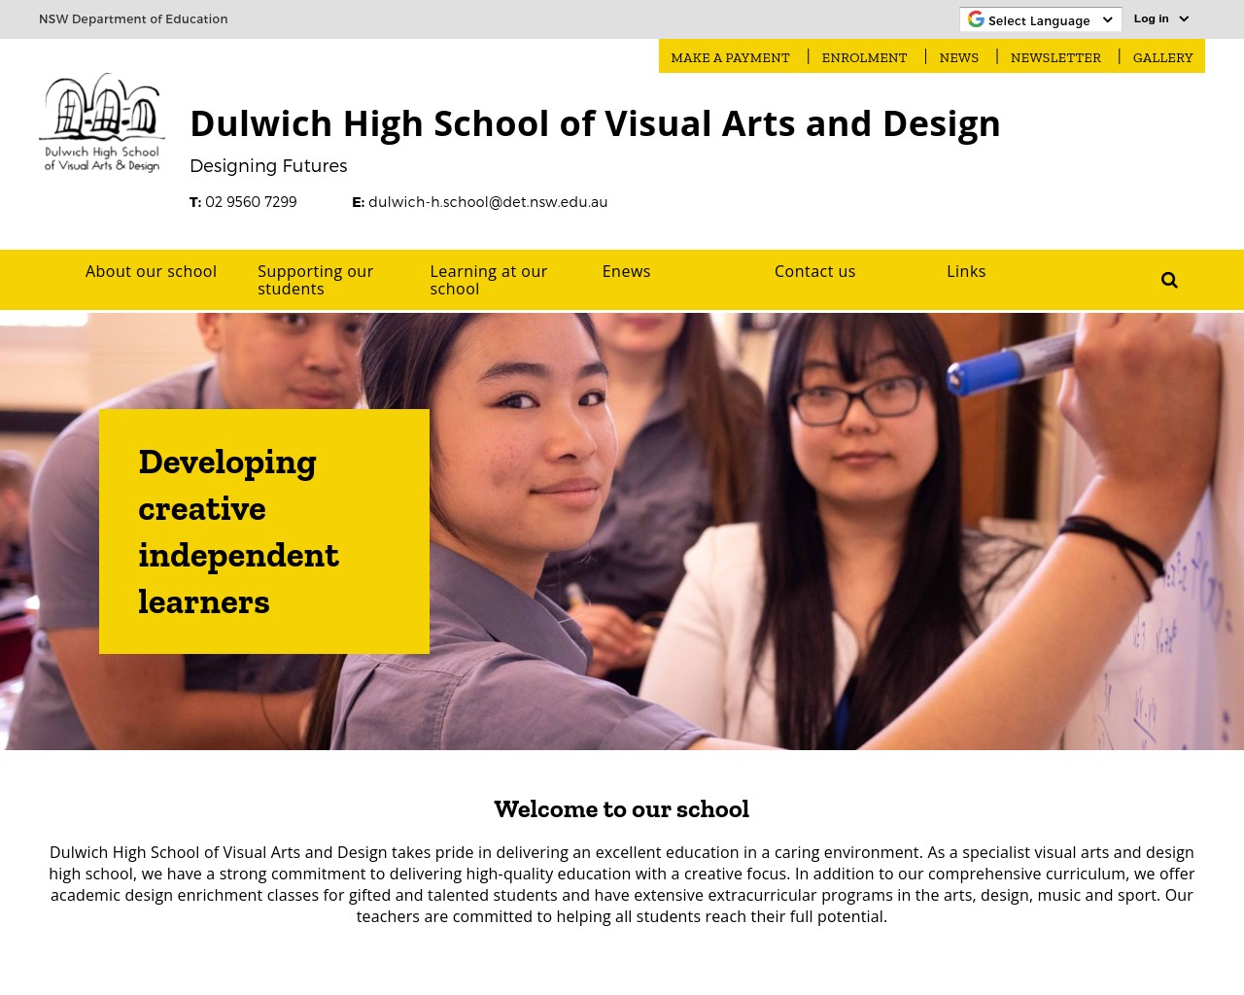Screen dimensions: 1244x995
Task: Open the About our school menu
Action: [x=151, y=271]
